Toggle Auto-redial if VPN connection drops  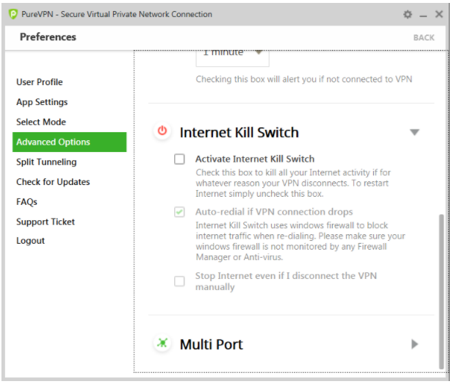(179, 211)
